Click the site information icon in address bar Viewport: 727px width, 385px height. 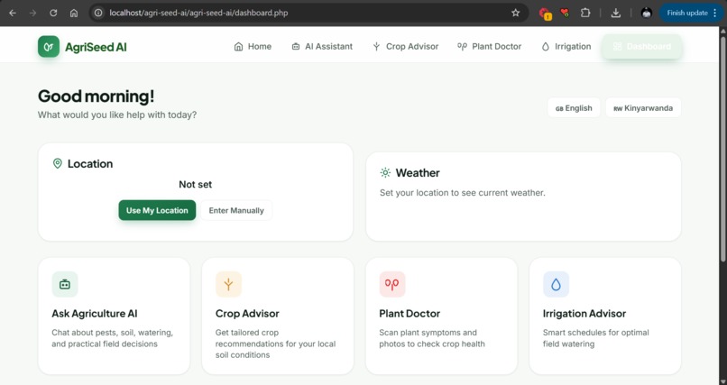coord(98,13)
